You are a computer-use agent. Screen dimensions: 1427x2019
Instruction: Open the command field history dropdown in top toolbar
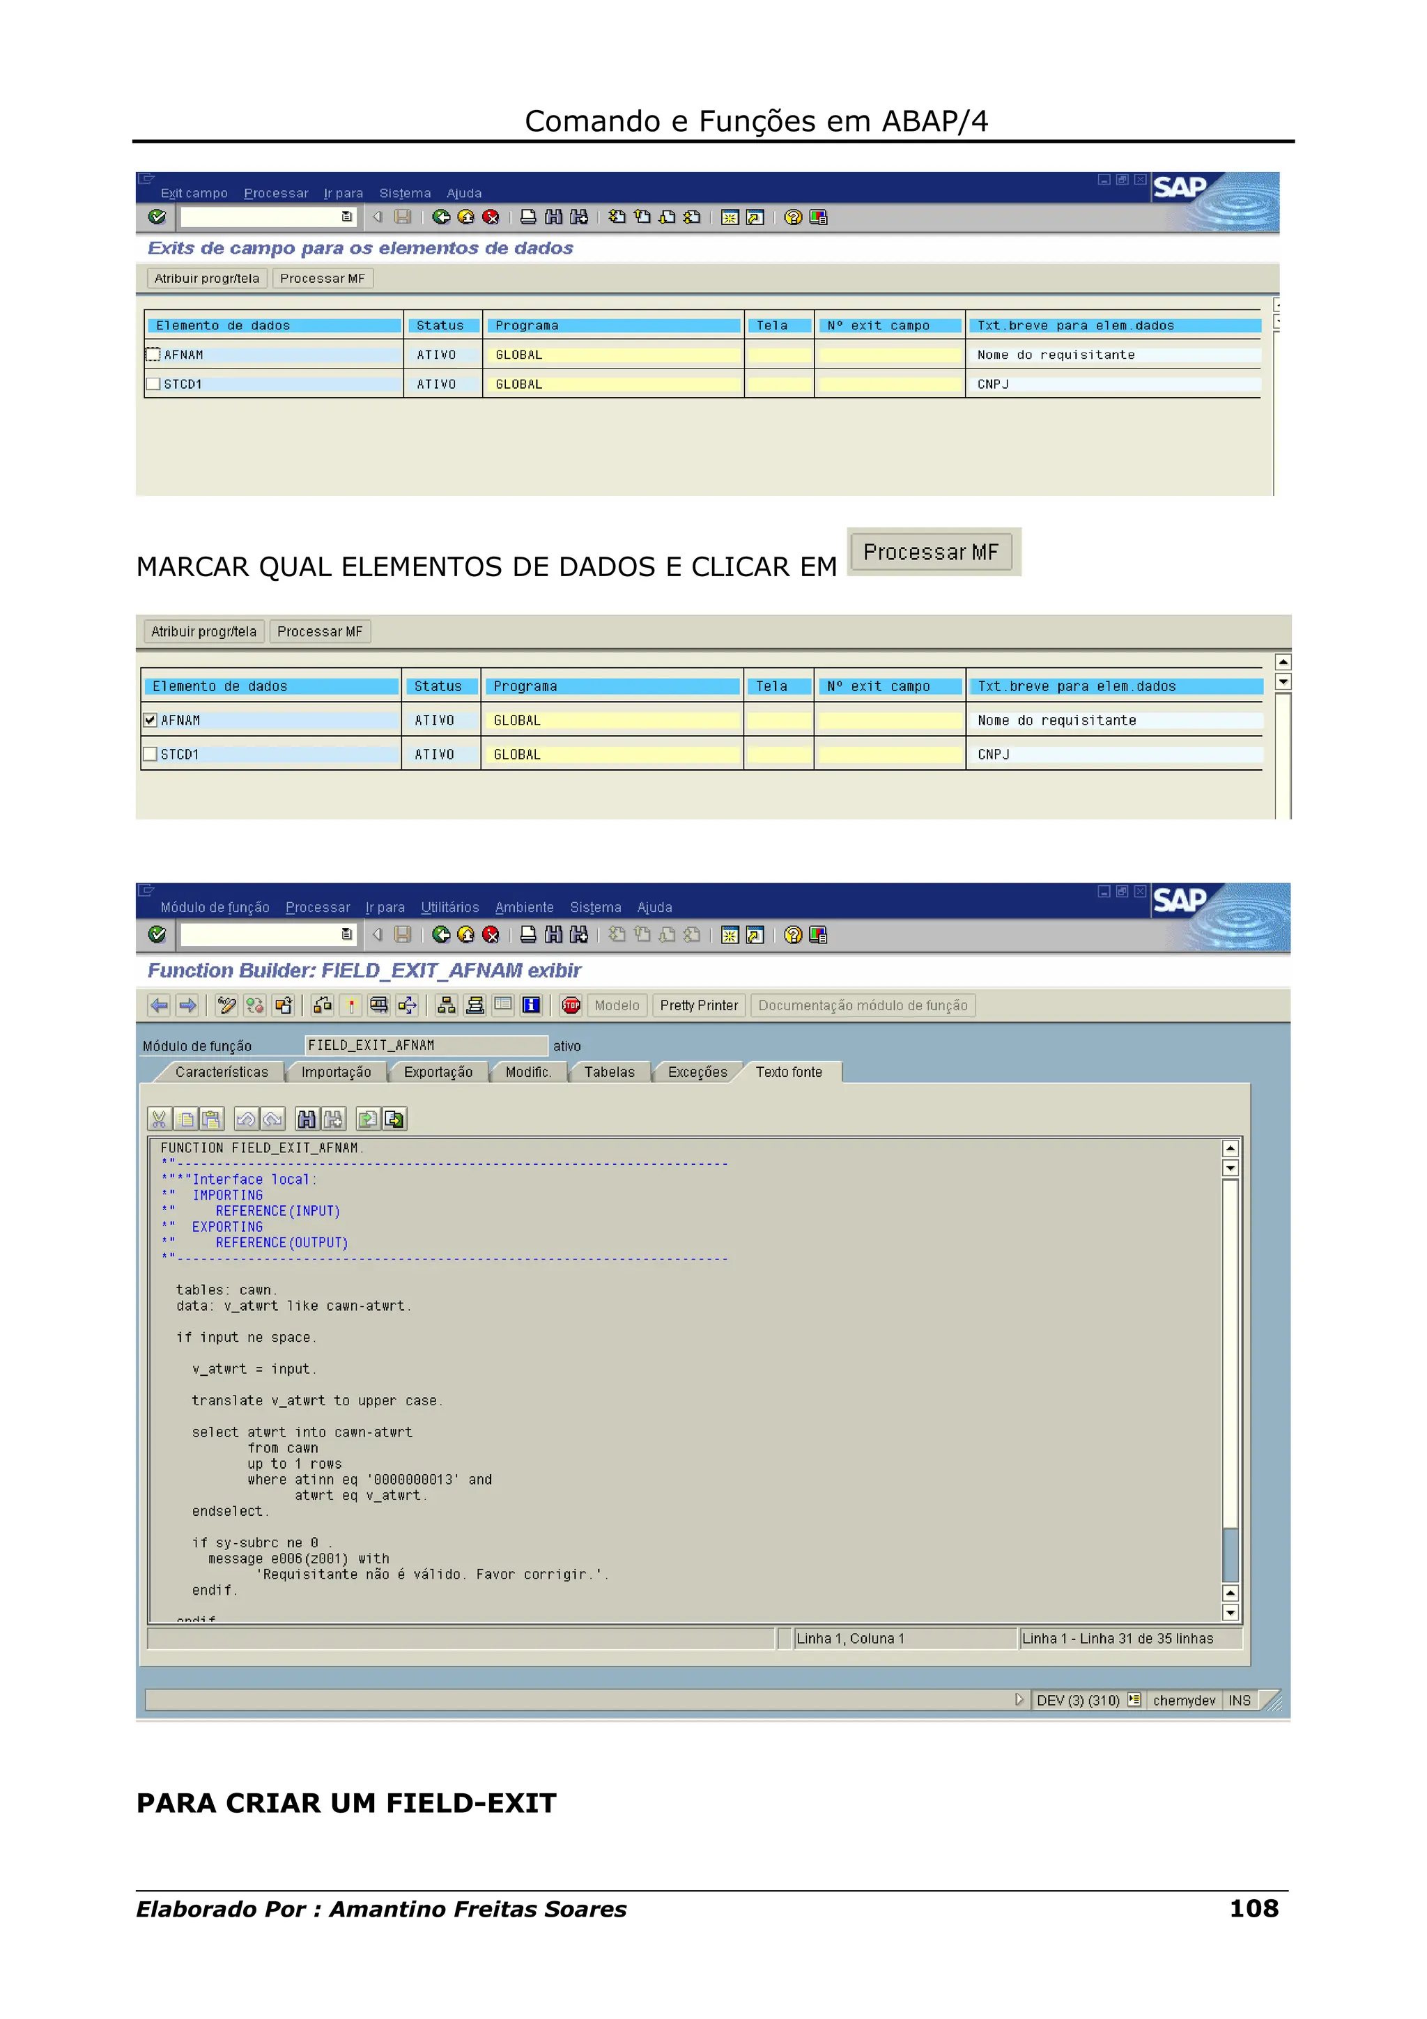point(346,216)
